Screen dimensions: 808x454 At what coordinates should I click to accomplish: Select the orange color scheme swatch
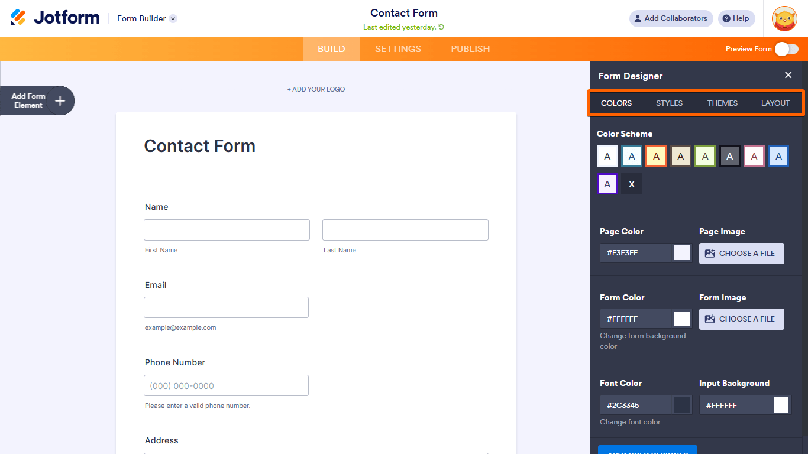pos(656,155)
